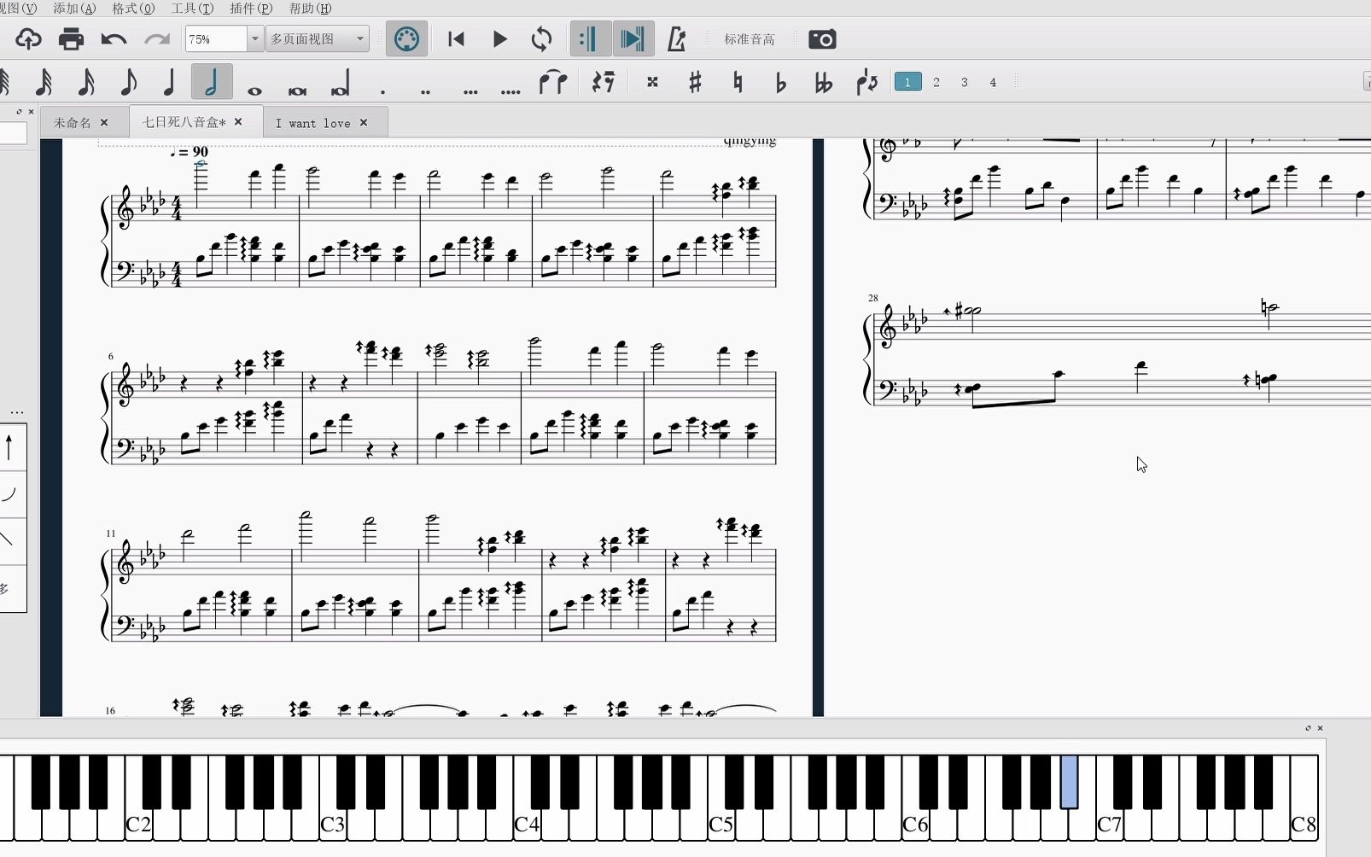1371x857 pixels.
Task: Apply natural accidental
Action: 738,83
